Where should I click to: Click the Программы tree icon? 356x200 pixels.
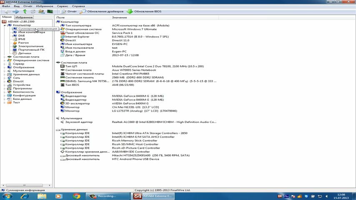[9, 88]
